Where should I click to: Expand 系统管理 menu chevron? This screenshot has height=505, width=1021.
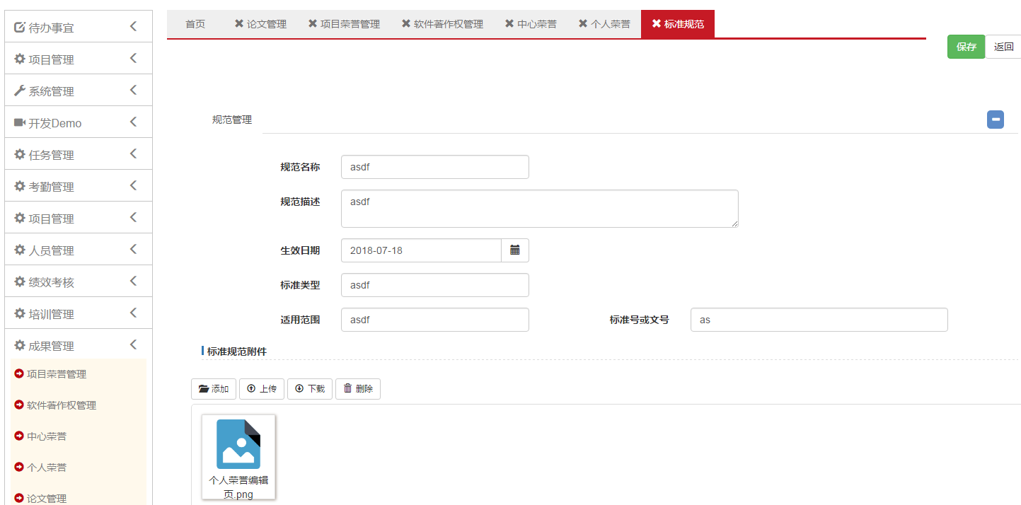pyautogui.click(x=133, y=91)
